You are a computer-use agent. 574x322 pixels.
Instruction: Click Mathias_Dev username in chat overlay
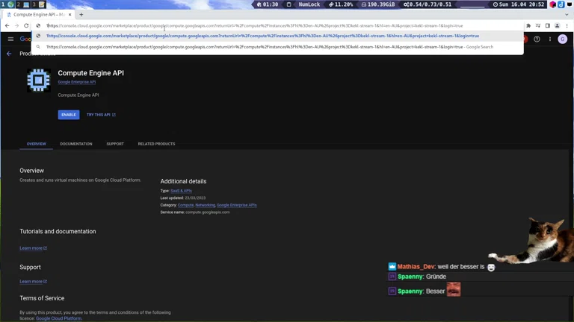[x=416, y=267]
